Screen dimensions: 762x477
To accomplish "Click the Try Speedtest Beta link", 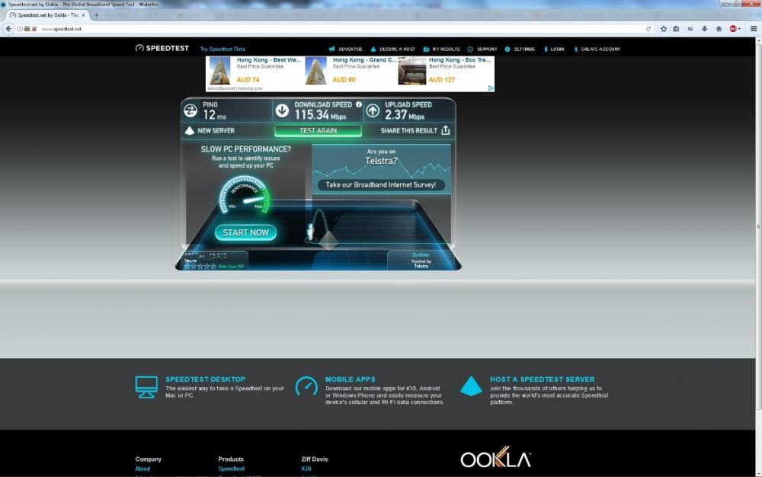I will coord(223,49).
